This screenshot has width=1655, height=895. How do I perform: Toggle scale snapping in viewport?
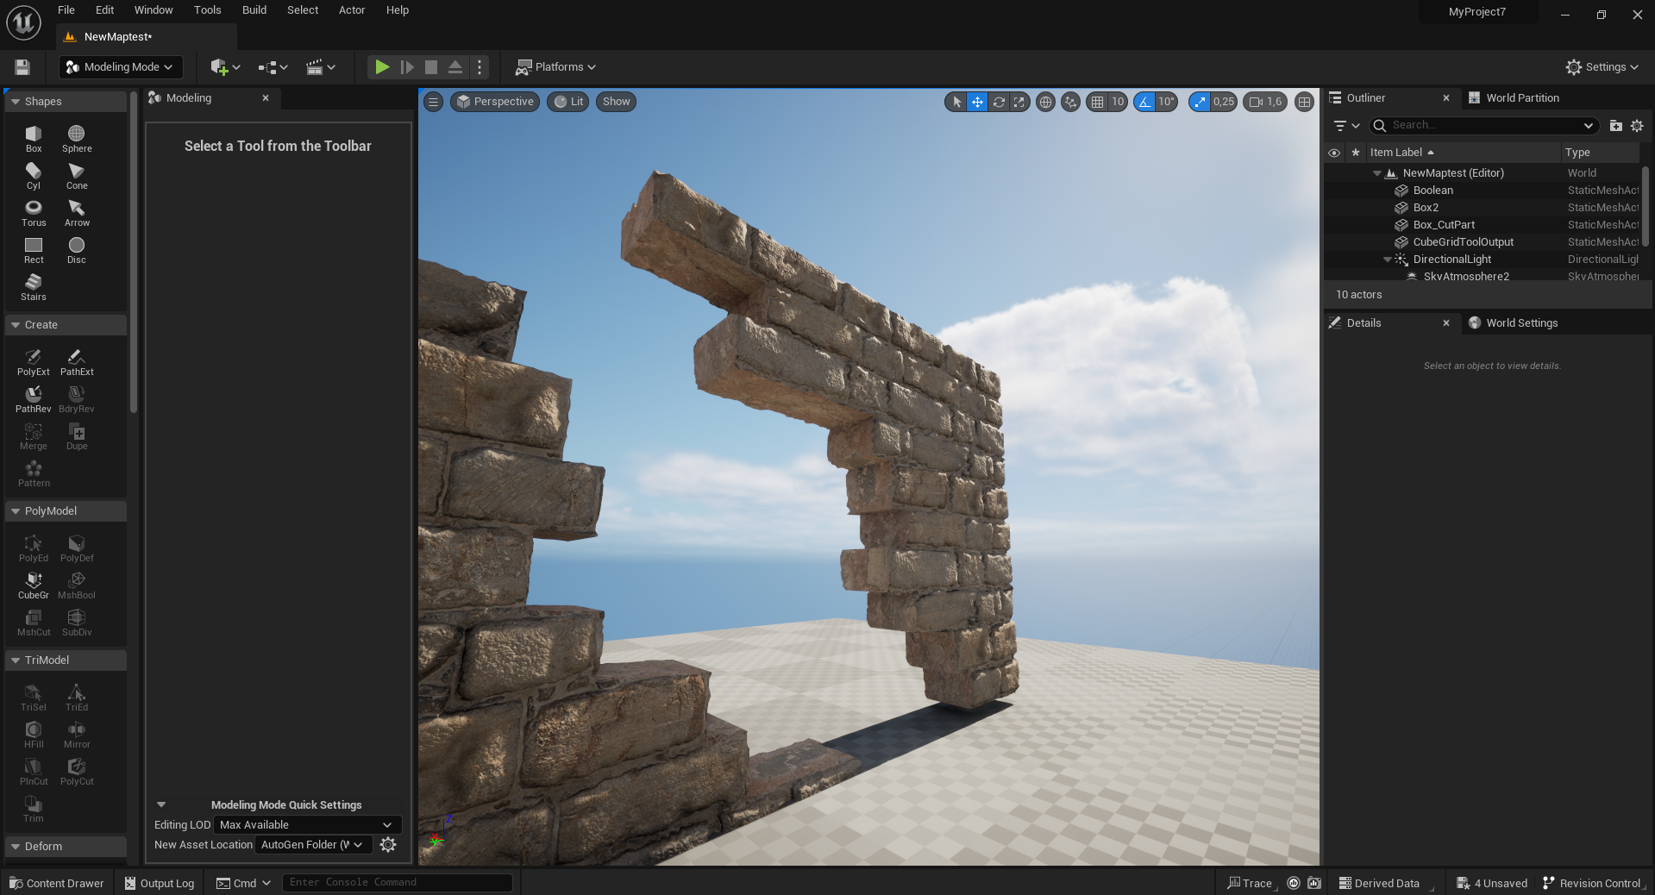[x=1200, y=102]
